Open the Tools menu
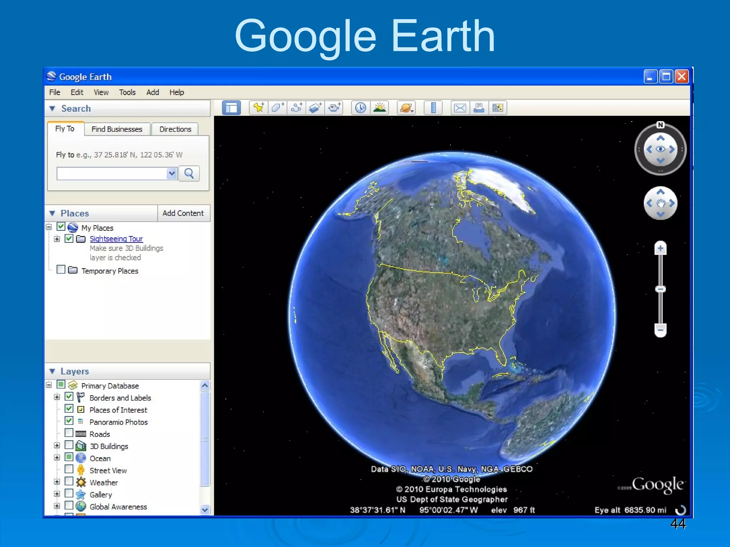This screenshot has height=547, width=730. (127, 93)
